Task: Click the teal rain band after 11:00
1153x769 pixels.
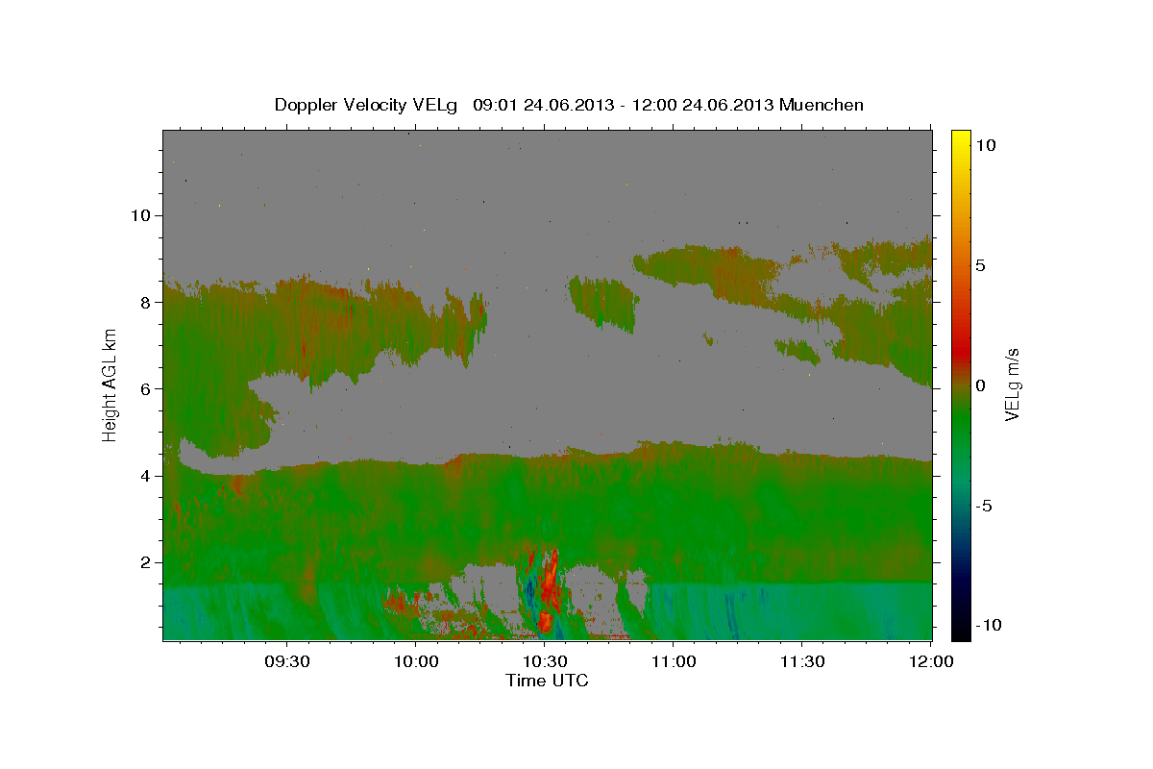Action: click(x=788, y=610)
